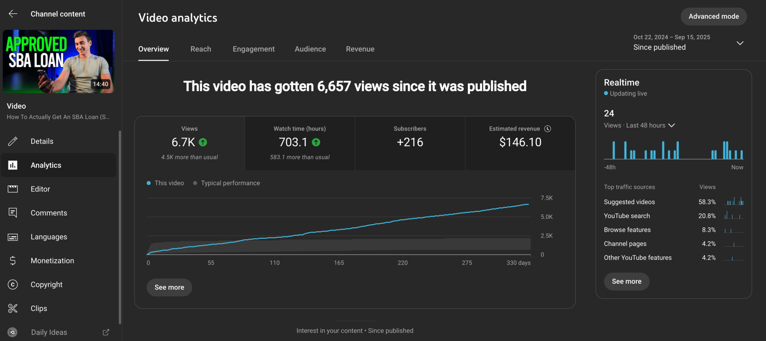Select the Watch time (hours) metric card
This screenshot has height=341, width=766.
300,143
